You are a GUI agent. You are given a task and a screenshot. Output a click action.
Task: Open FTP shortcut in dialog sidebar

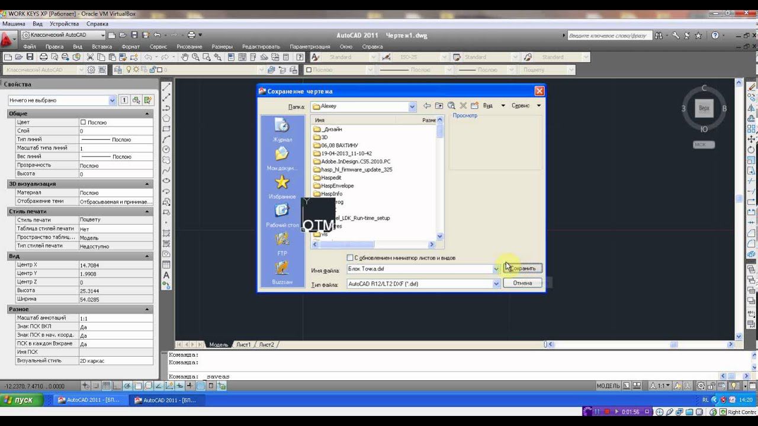coord(282,243)
